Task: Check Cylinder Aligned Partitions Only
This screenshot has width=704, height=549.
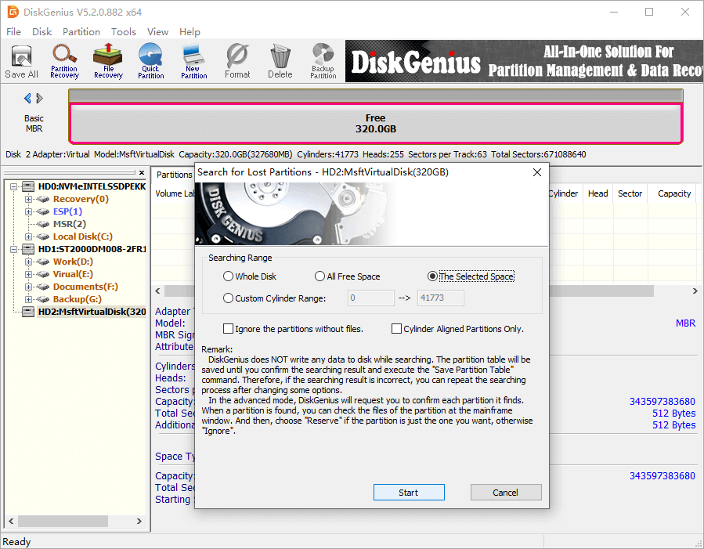Action: (x=397, y=329)
